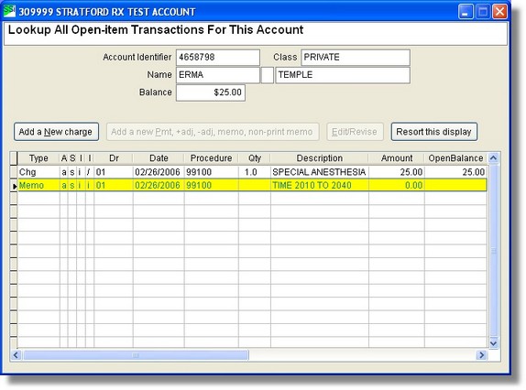This screenshot has height=390, width=526.
Task: Click the Procedure column header
Action: (x=211, y=158)
